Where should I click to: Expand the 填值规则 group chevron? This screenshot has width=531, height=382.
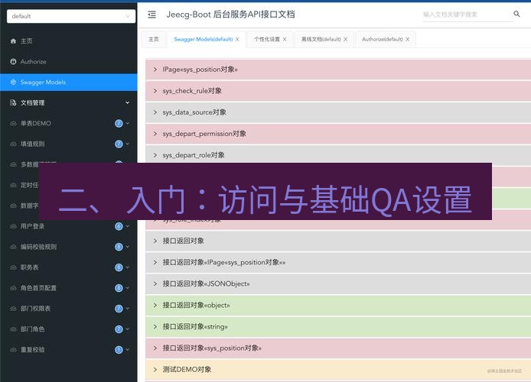pos(128,144)
